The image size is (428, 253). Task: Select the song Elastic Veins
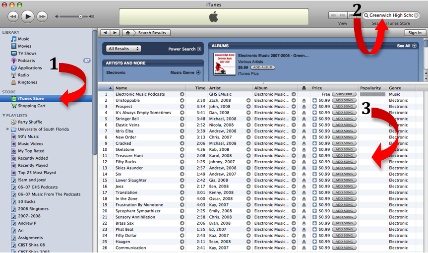(127, 125)
